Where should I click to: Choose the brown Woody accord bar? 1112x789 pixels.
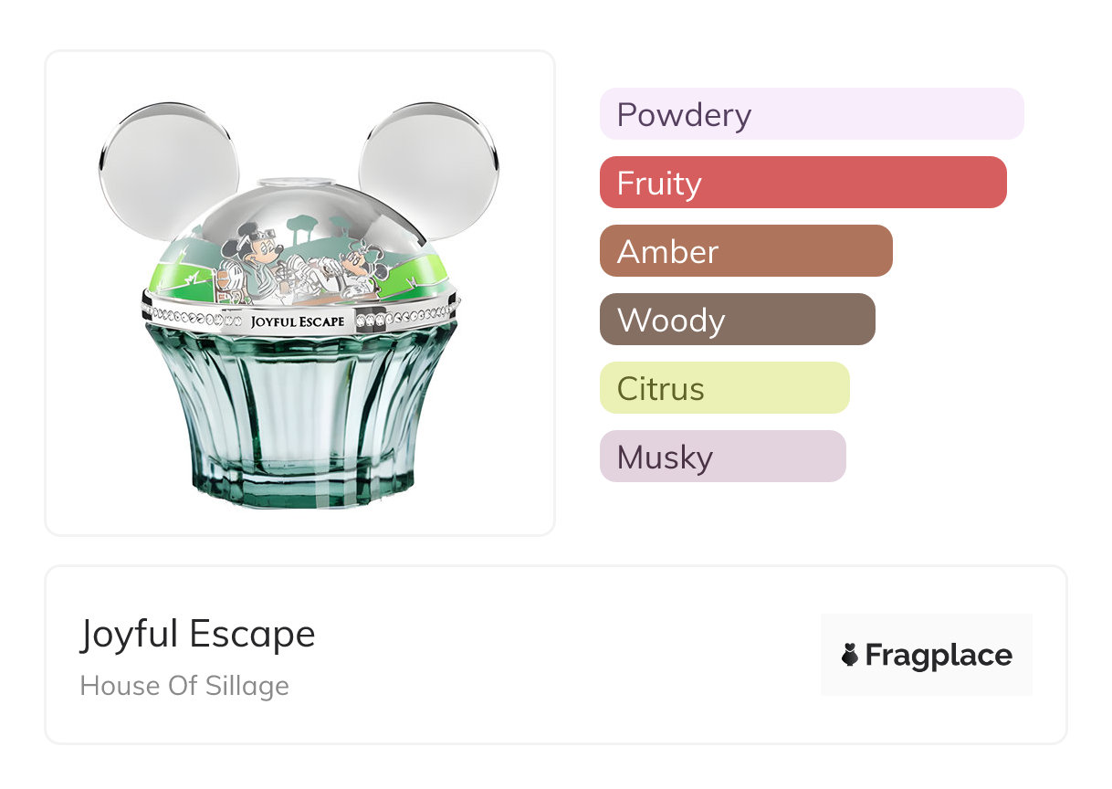[x=737, y=320]
